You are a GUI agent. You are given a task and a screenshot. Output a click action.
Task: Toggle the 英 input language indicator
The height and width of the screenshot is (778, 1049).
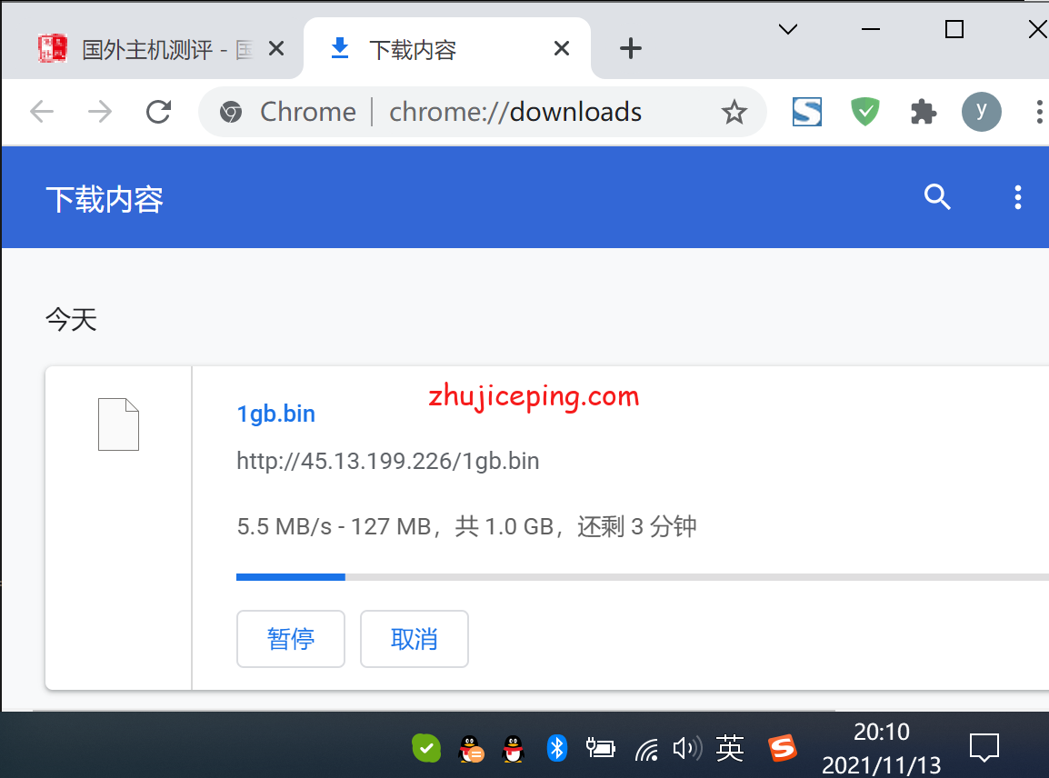tap(729, 748)
